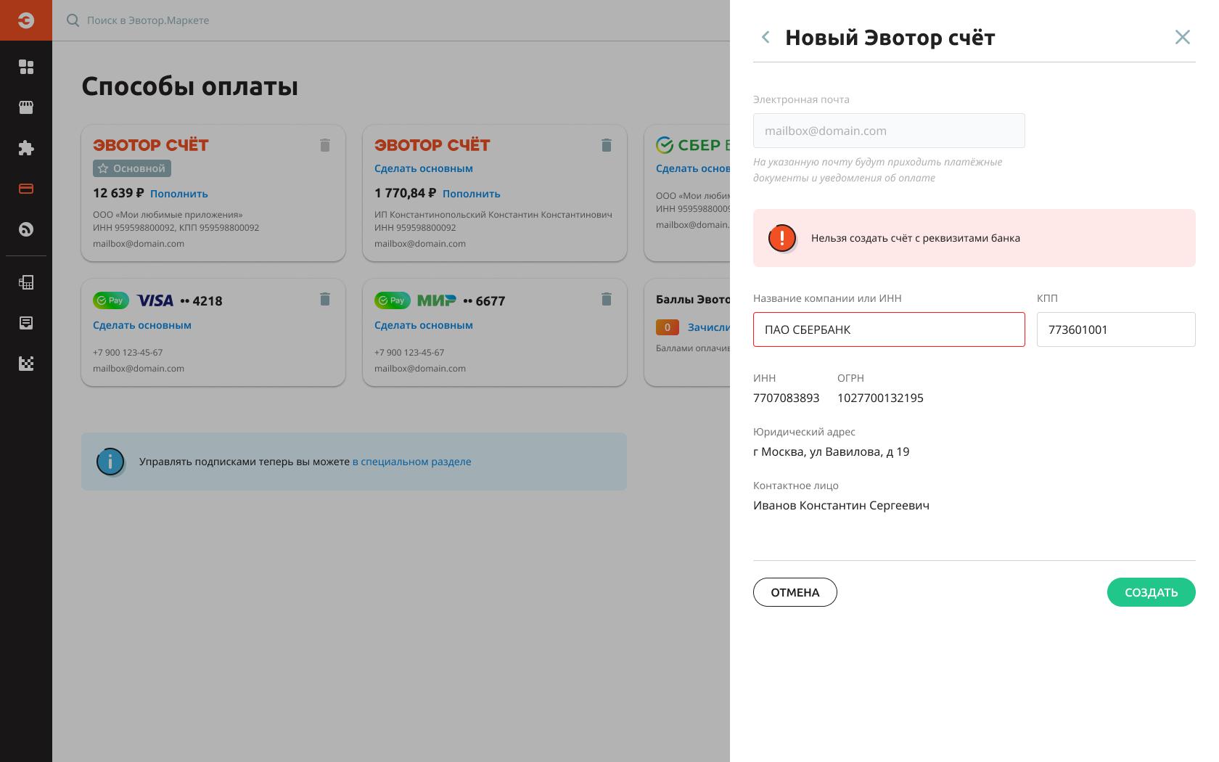Click the Юридический адрес label
Image resolution: width=1219 pixels, height=762 pixels.
click(x=804, y=432)
